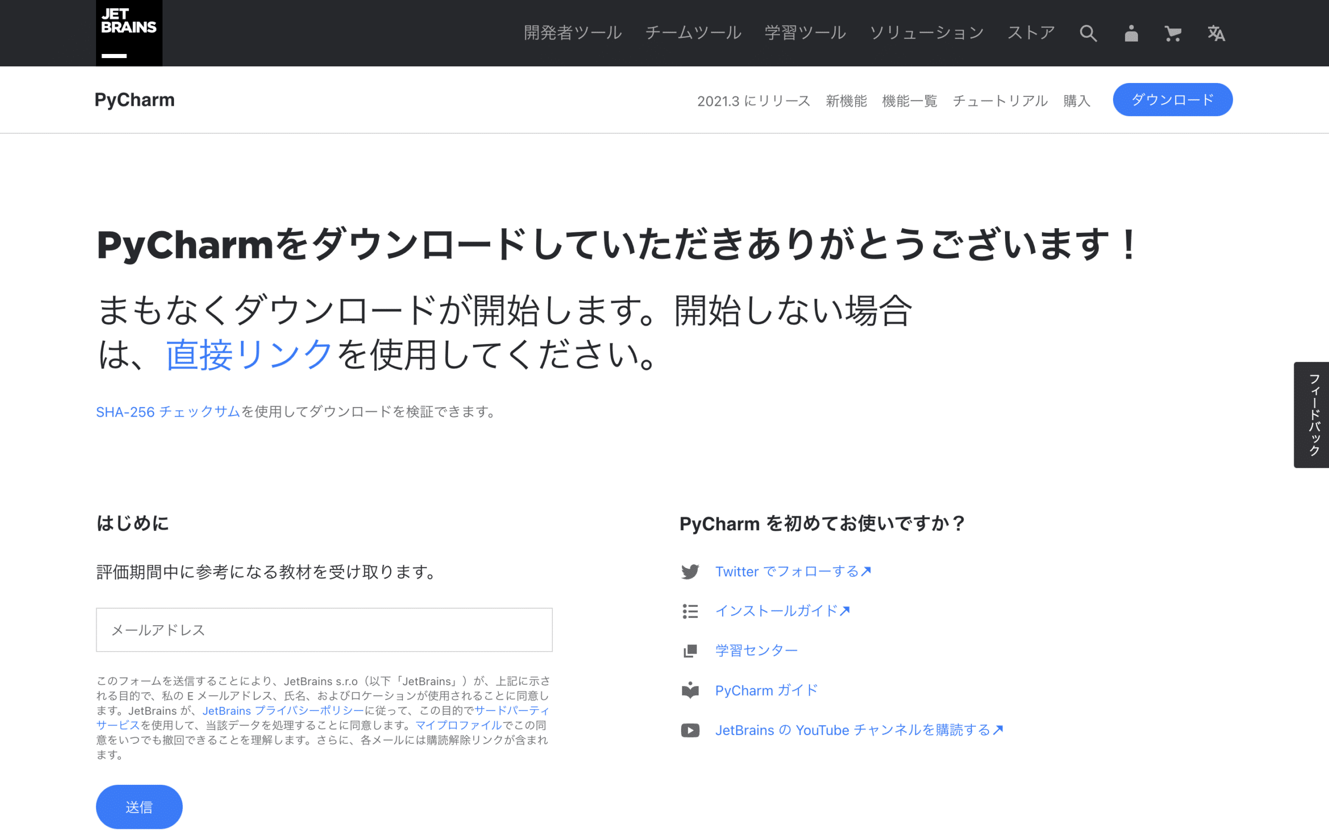Click the YouTube play icon

(690, 730)
